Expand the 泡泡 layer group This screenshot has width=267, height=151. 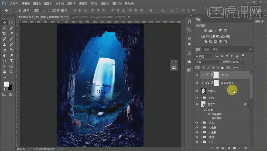click(x=201, y=98)
